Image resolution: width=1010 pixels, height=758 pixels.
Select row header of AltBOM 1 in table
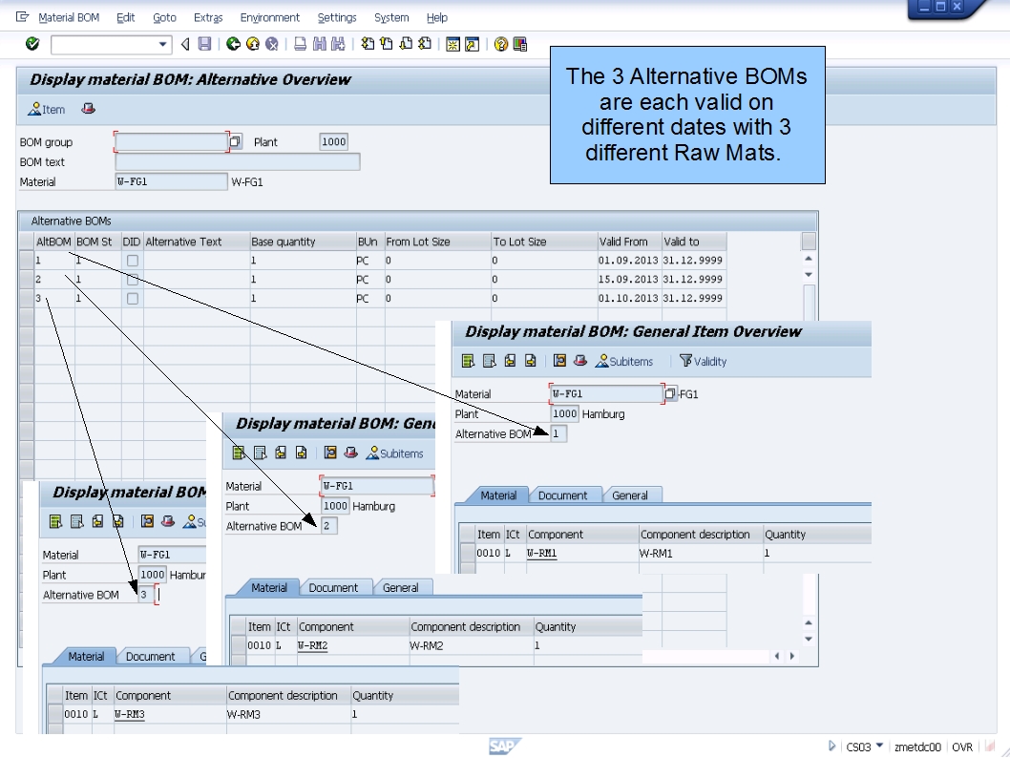tap(27, 261)
